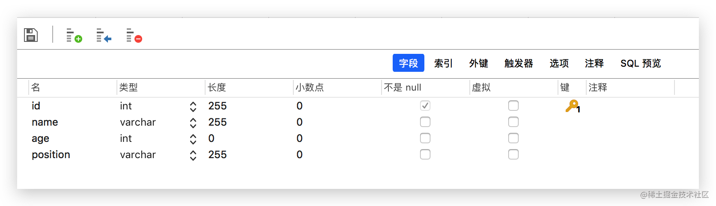Go to the 触发器 tab
The width and height of the screenshot is (716, 206).
click(x=519, y=63)
